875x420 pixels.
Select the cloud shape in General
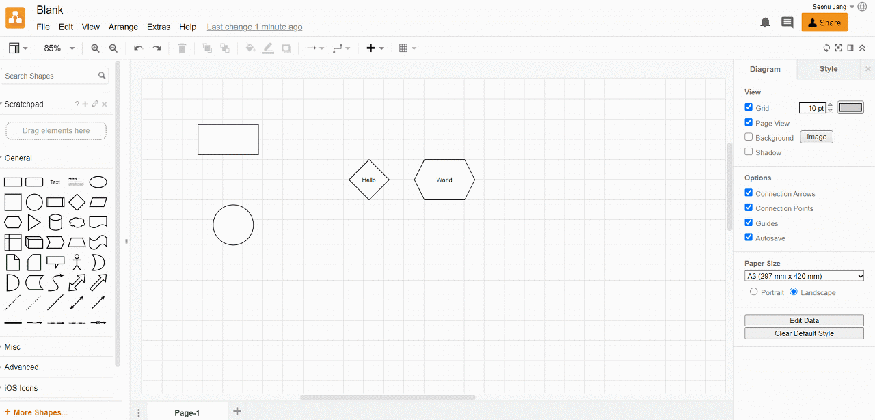[x=77, y=223]
